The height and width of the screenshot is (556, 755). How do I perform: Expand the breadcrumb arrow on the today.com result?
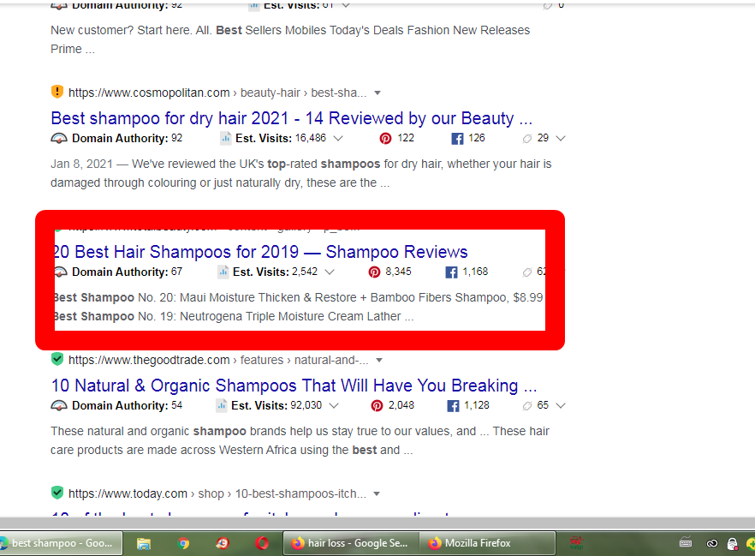[377, 493]
